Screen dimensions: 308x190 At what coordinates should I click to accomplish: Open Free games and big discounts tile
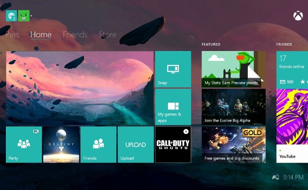(234, 145)
